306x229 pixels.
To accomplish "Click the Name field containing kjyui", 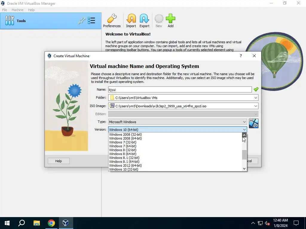I will 180,89.
